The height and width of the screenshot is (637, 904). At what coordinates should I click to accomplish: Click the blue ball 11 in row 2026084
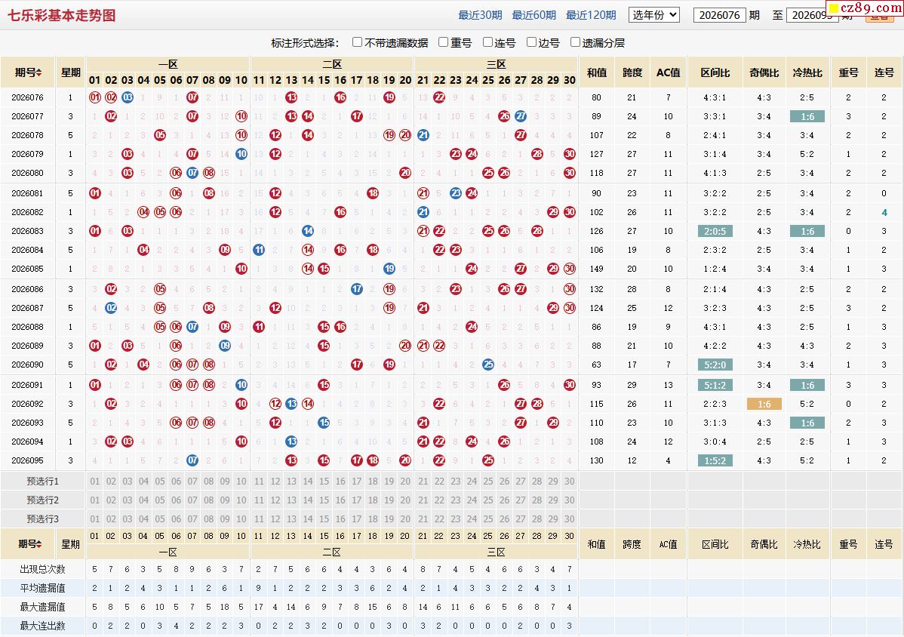point(259,250)
